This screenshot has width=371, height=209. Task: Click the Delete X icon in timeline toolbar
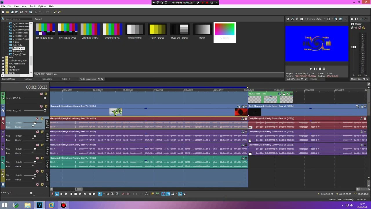pyautogui.click(x=123, y=194)
